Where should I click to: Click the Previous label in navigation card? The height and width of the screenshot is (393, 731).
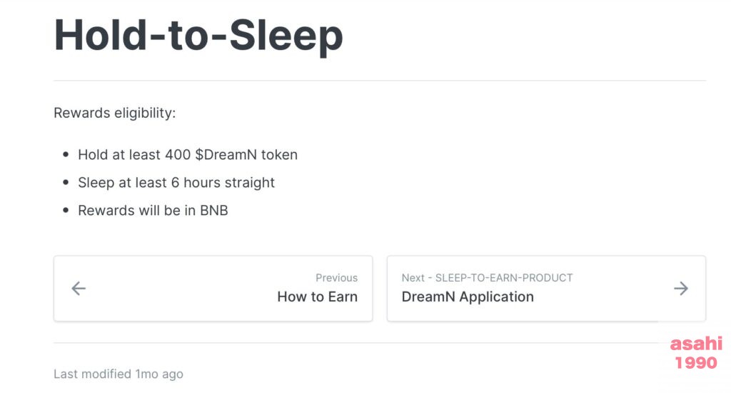pos(336,278)
